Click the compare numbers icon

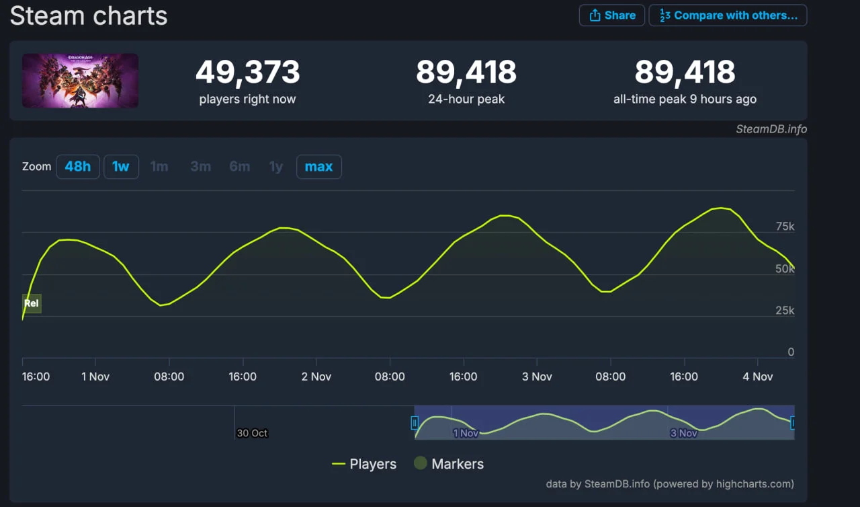(x=664, y=15)
